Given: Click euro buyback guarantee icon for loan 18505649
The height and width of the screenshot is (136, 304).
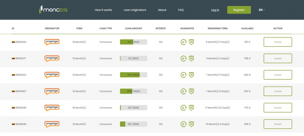Looking at the screenshot, I should pos(183,108).
